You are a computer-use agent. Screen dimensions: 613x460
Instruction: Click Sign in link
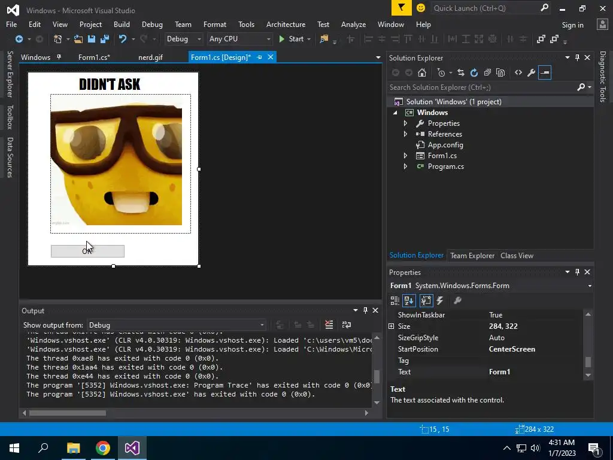coord(572,25)
